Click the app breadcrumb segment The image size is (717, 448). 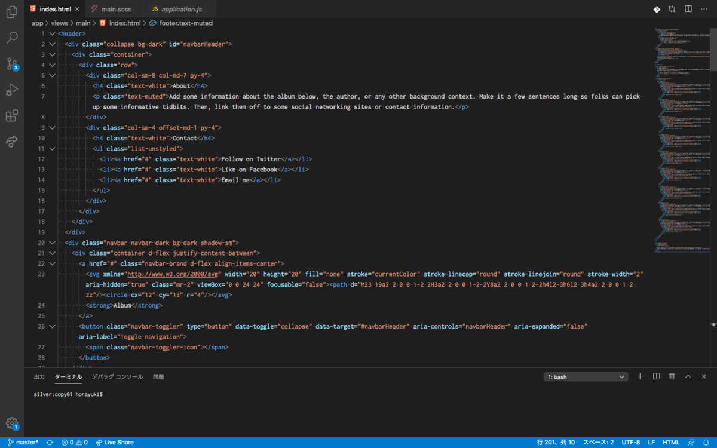[38, 23]
